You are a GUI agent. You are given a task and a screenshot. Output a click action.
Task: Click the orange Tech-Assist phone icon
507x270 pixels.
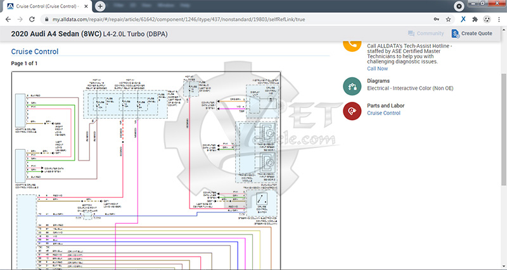352,45
